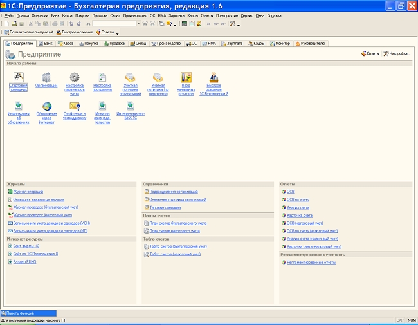Viewport: 418px width, 325px height.
Task: Switch to the Производство tab
Action: tap(167, 43)
